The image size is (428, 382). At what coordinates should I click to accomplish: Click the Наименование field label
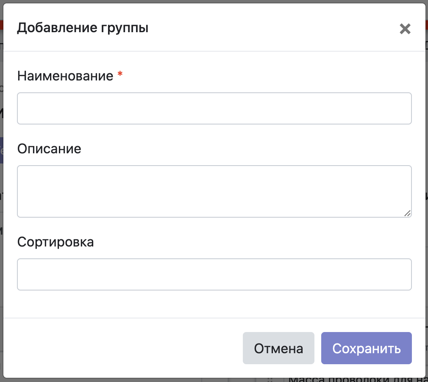click(65, 76)
